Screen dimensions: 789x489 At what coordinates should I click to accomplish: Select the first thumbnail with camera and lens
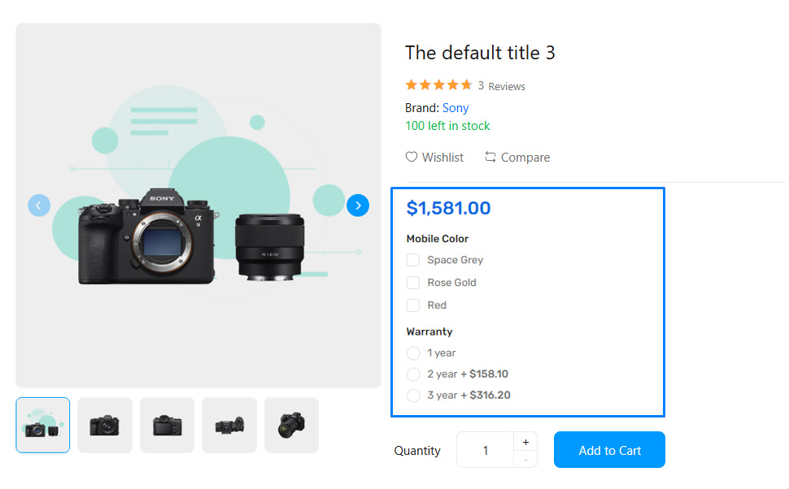coord(43,425)
